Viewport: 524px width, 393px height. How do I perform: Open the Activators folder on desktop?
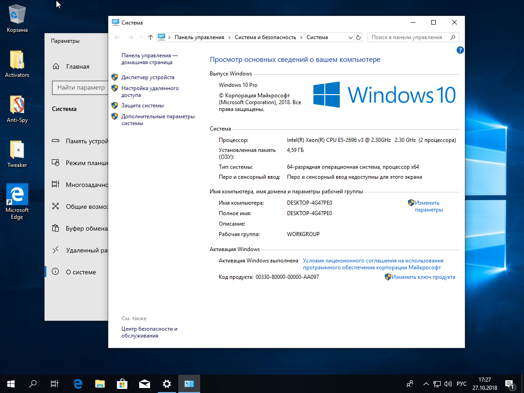17,64
